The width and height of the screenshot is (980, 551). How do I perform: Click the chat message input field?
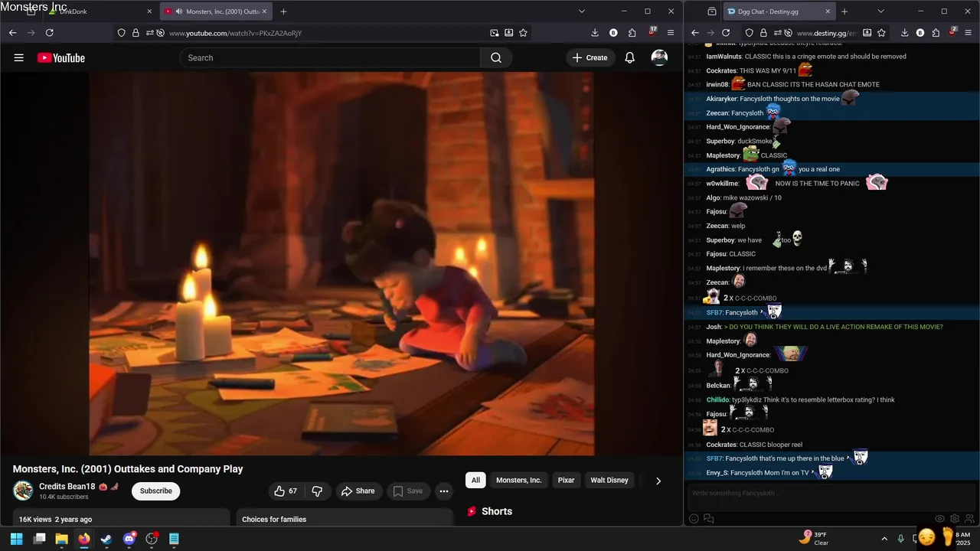832,494
